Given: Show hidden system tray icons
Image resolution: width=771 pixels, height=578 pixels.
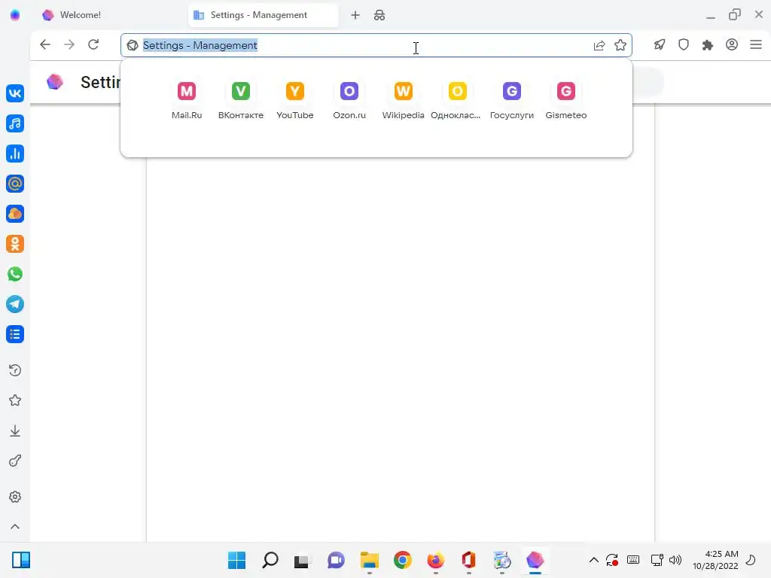Looking at the screenshot, I should (594, 560).
